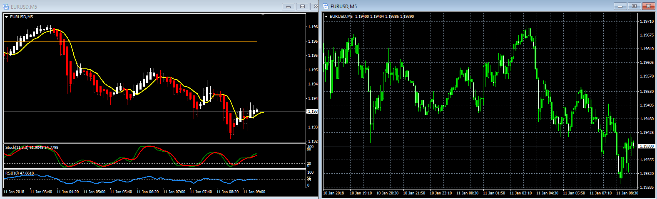Click the chart icon in right window title bar

tap(326, 6)
